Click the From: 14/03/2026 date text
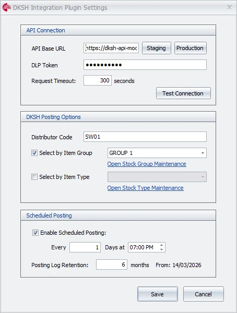 [x=179, y=265]
